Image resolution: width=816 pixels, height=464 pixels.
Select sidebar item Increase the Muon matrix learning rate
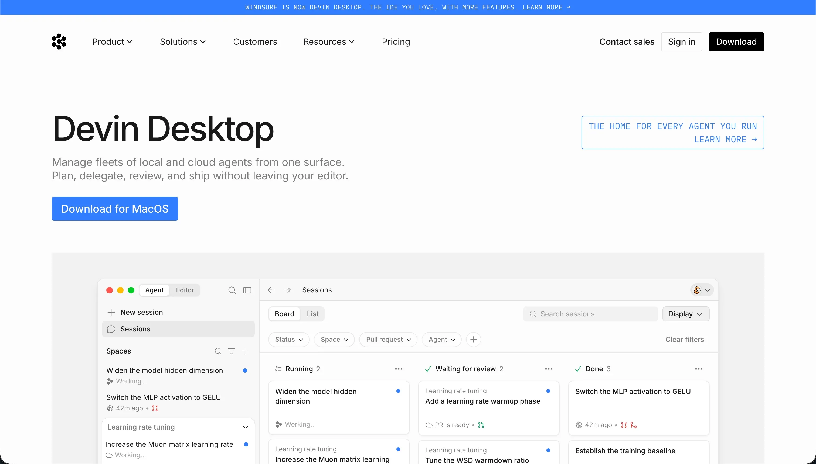tap(178, 449)
